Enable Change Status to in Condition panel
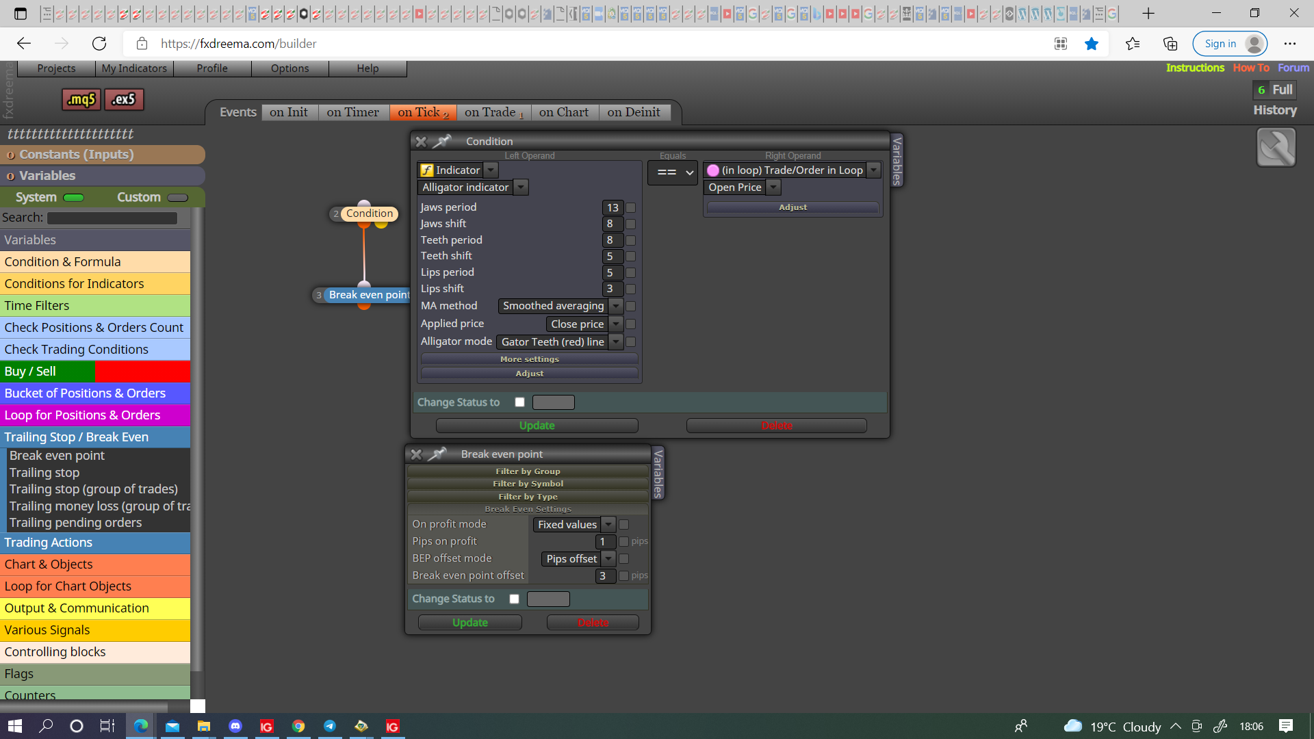The image size is (1314, 739). click(520, 402)
